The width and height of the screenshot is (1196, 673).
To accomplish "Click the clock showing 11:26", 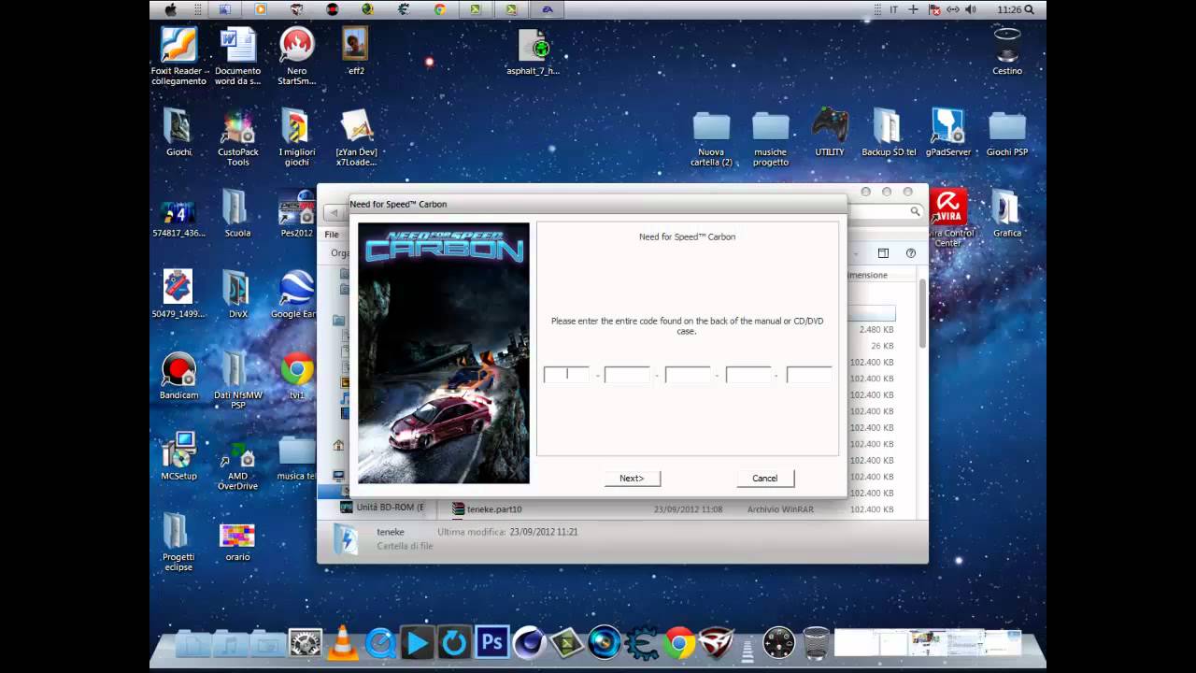I will click(x=1009, y=9).
